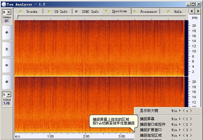
Task: Click the 2:00 time axis label
Action: coord(86,136)
